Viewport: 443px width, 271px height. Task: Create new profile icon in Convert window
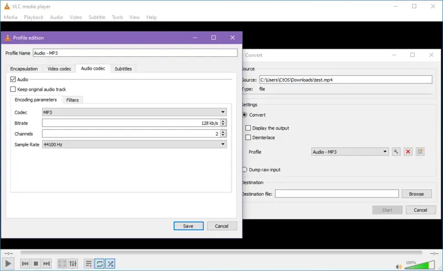click(420, 152)
